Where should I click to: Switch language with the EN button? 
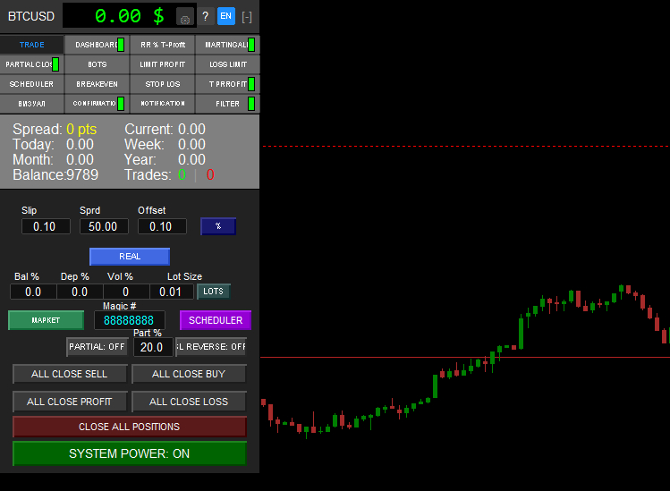tap(226, 16)
